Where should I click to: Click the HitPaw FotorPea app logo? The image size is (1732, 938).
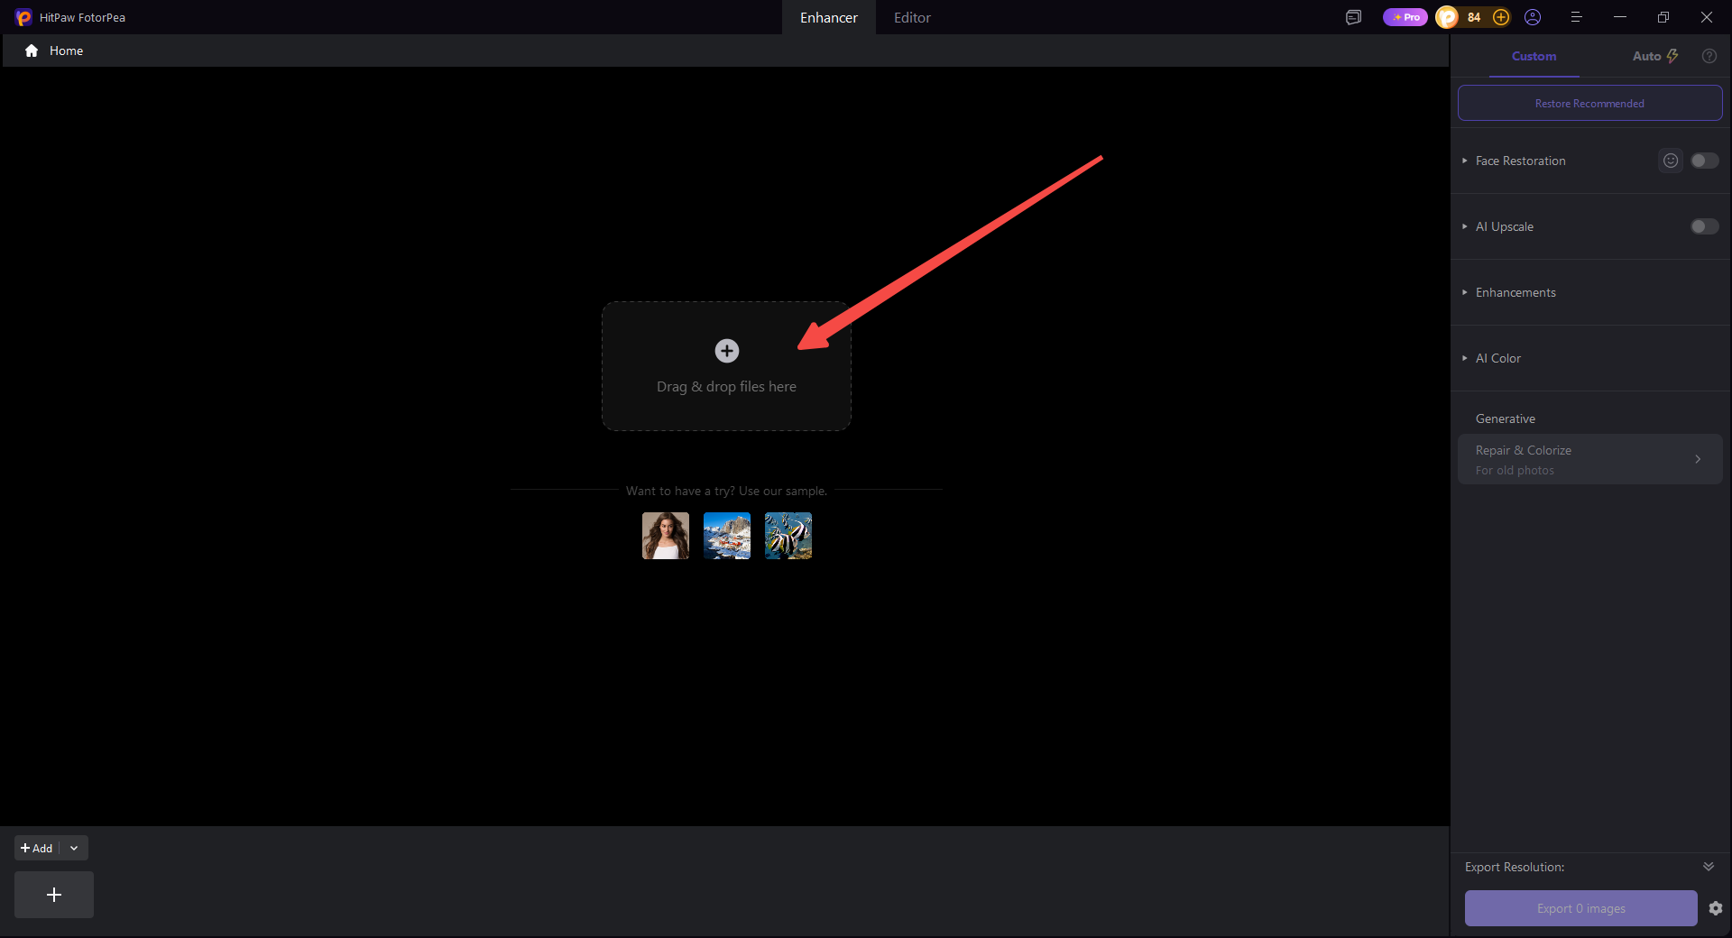coord(23,17)
